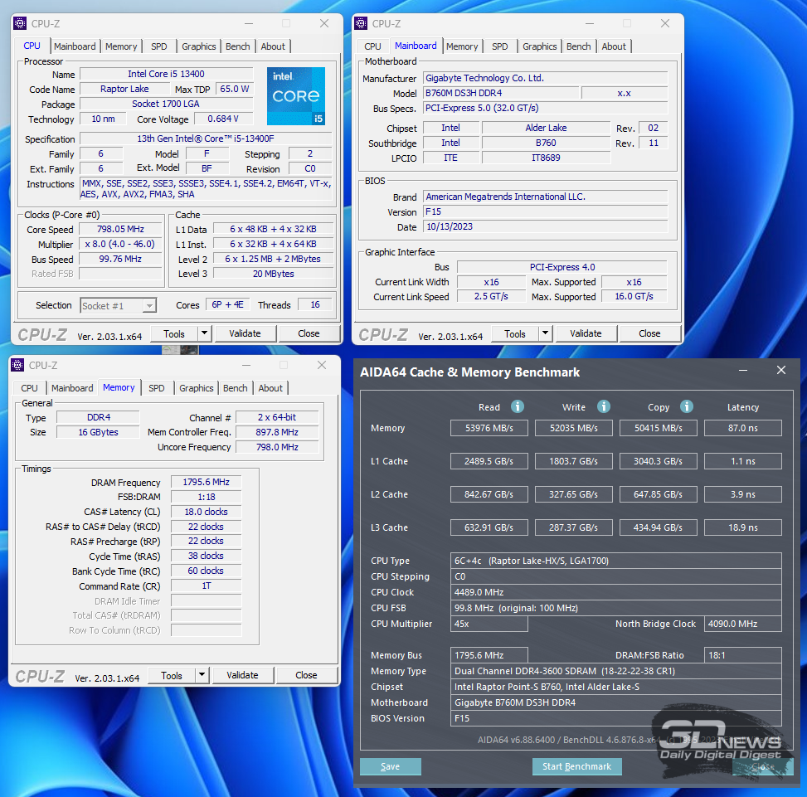807x797 pixels.
Task: Click the CPU Clock value '4489.0 MHz'
Action: [x=616, y=592]
